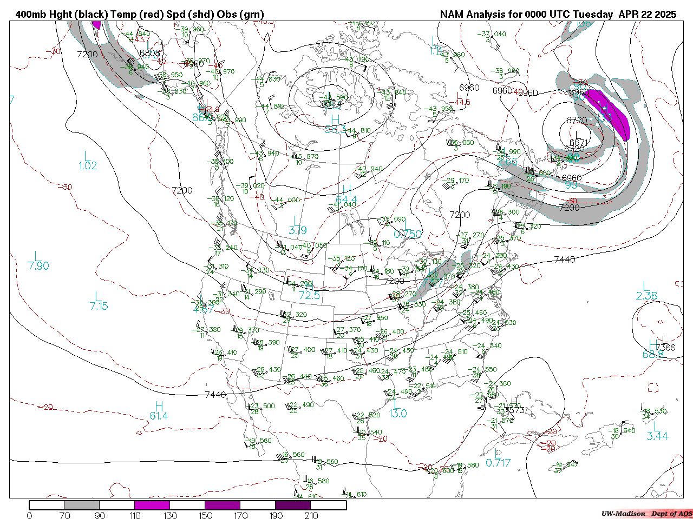Viewport: 693px width, 519px height.
Task: Click the cyan "61.4" high value label
Action: [x=159, y=416]
